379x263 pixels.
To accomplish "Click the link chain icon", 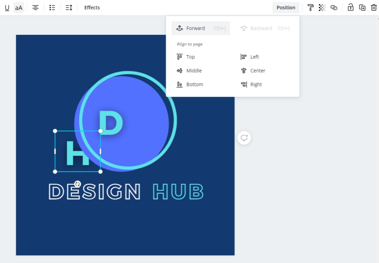I will [x=334, y=8].
